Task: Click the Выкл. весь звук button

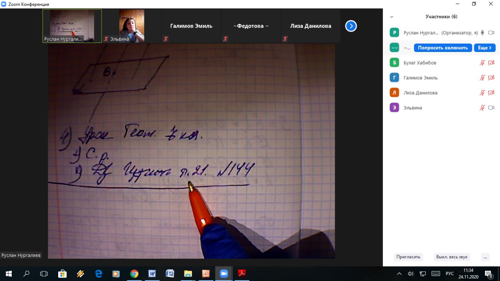Action: tap(452, 257)
